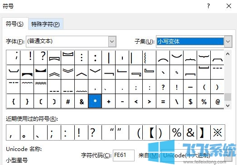Select the small asterisk symbol in the grid
Screen dimensions: 237x165
point(95,101)
